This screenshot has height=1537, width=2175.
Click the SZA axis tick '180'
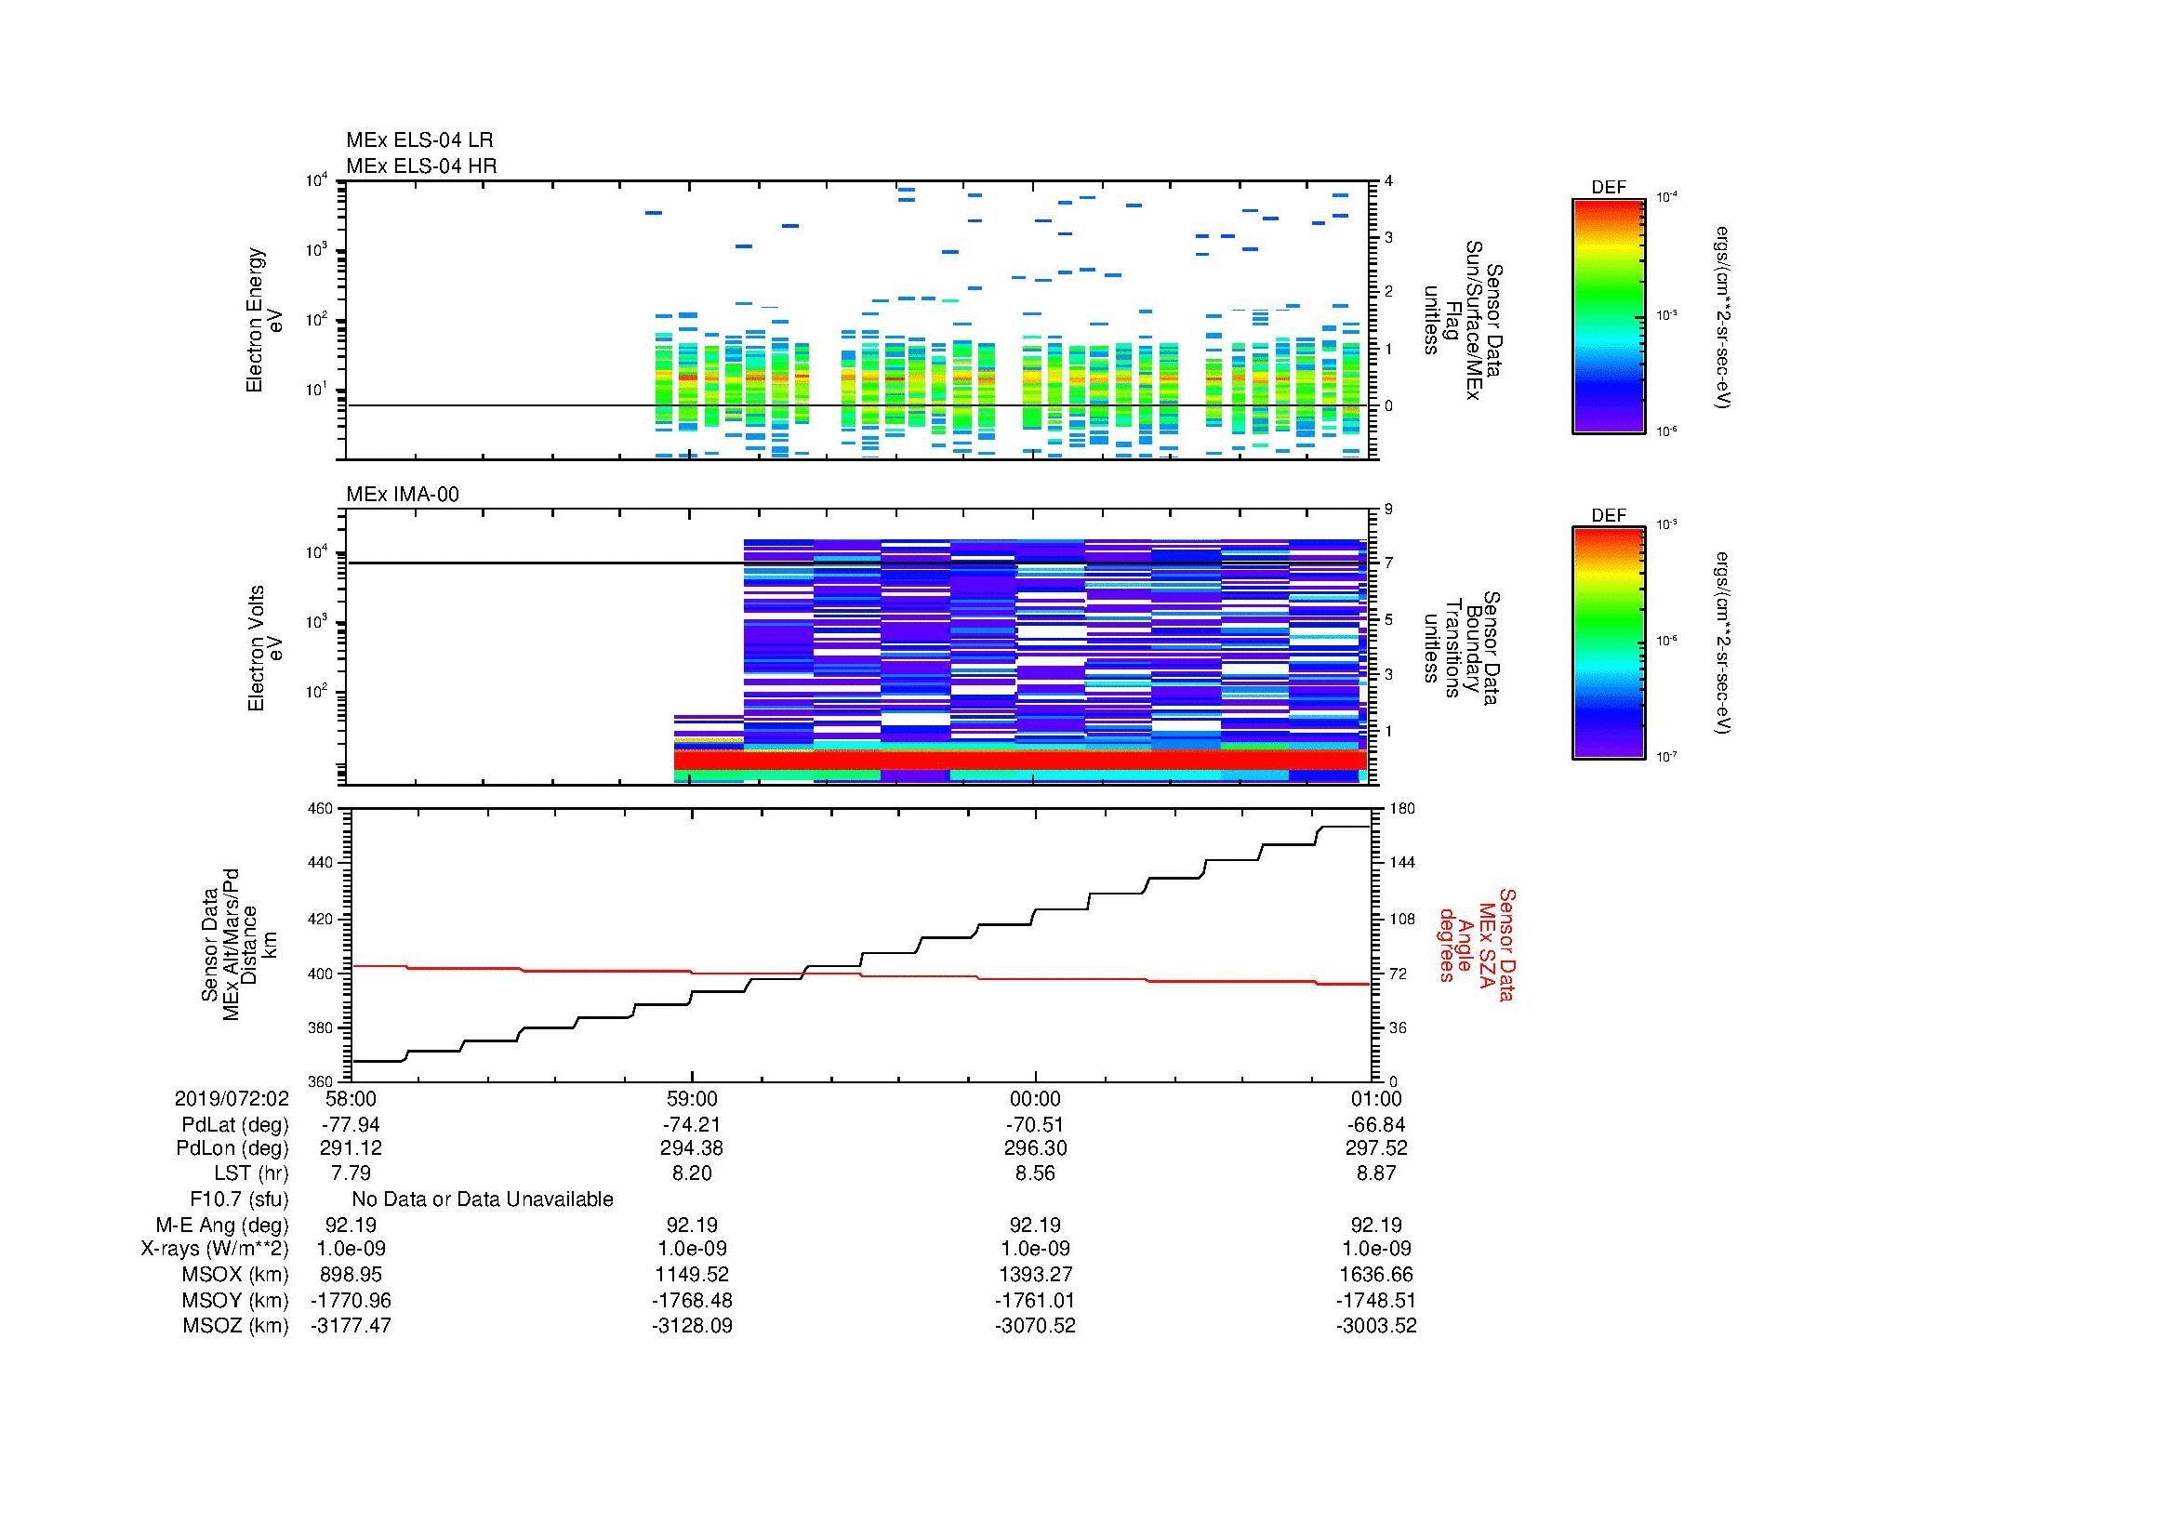pos(1401,809)
